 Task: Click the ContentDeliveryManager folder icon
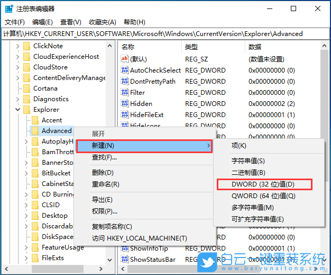click(26, 78)
